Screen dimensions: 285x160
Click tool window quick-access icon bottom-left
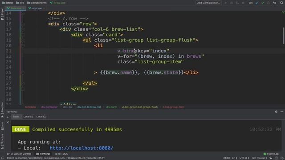point(3,158)
